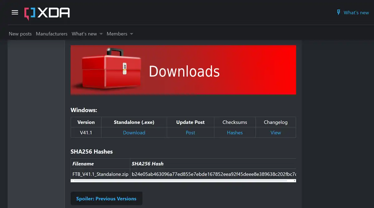Click the hash table's right scroll arrow
Viewport: 374px width, 208px height.
[294, 181]
